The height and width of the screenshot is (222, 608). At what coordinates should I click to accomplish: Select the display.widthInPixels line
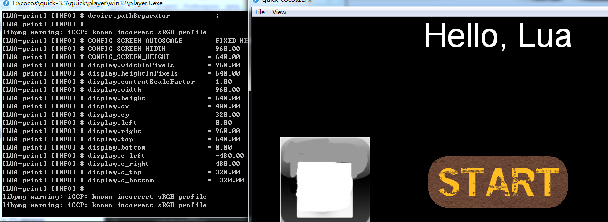[x=121, y=65]
